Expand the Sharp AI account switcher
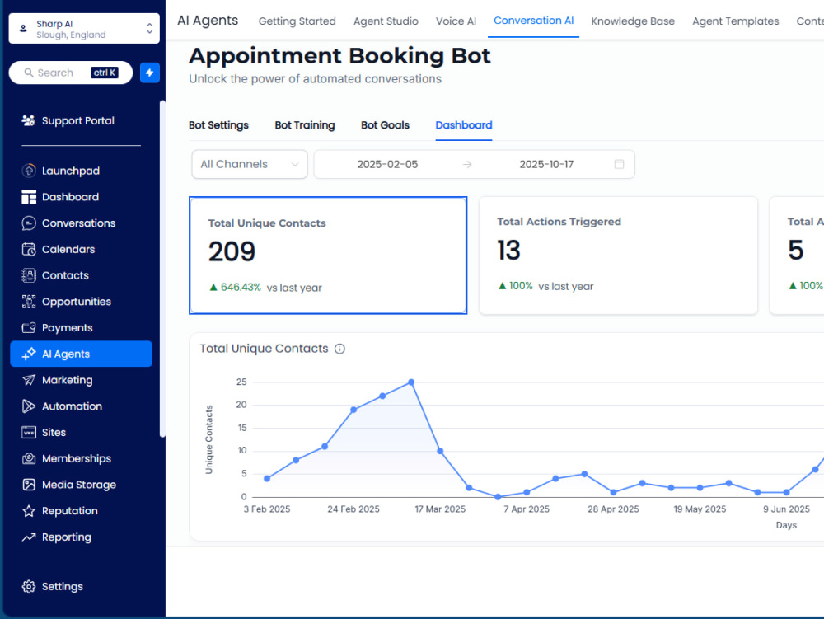Image resolution: width=824 pixels, height=619 pixels. 84,28
